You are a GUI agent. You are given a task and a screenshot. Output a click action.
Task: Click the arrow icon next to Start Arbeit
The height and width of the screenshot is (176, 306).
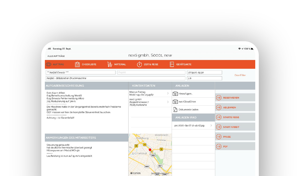coord(219,127)
